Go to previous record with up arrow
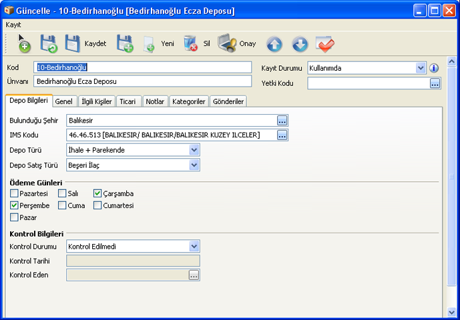Viewport: 460px width, 320px height. click(x=274, y=44)
